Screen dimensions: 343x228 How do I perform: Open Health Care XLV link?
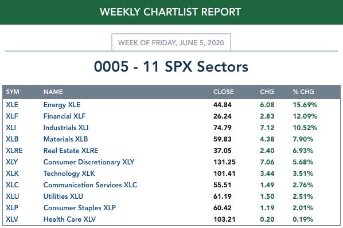(69, 219)
